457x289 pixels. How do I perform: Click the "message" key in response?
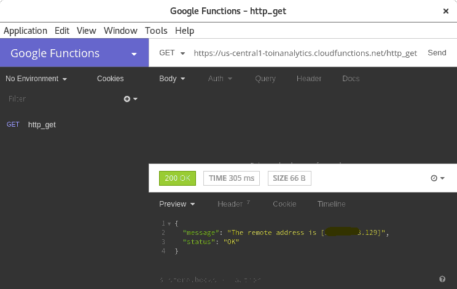pos(201,232)
